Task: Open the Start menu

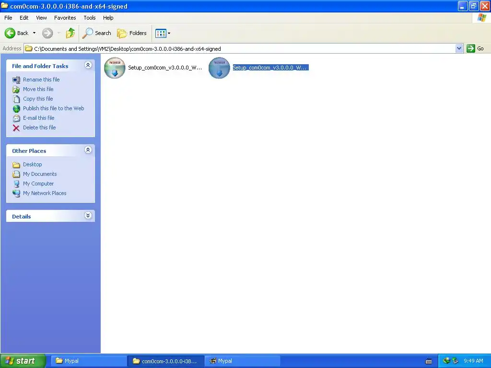Action: 23,361
